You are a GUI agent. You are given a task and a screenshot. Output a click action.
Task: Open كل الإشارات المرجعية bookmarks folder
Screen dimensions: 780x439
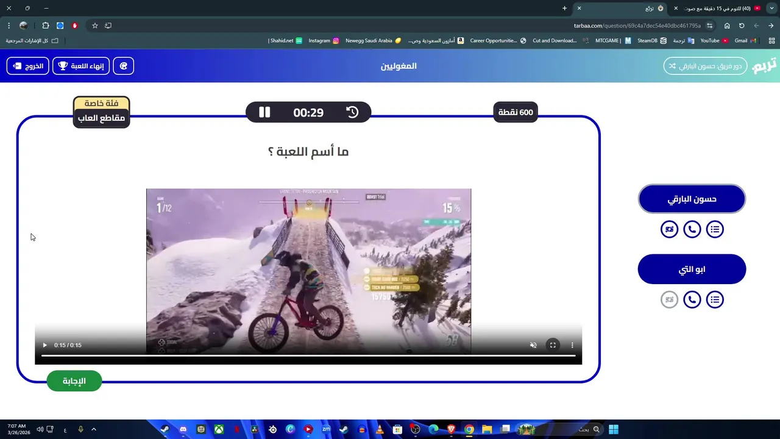point(32,41)
